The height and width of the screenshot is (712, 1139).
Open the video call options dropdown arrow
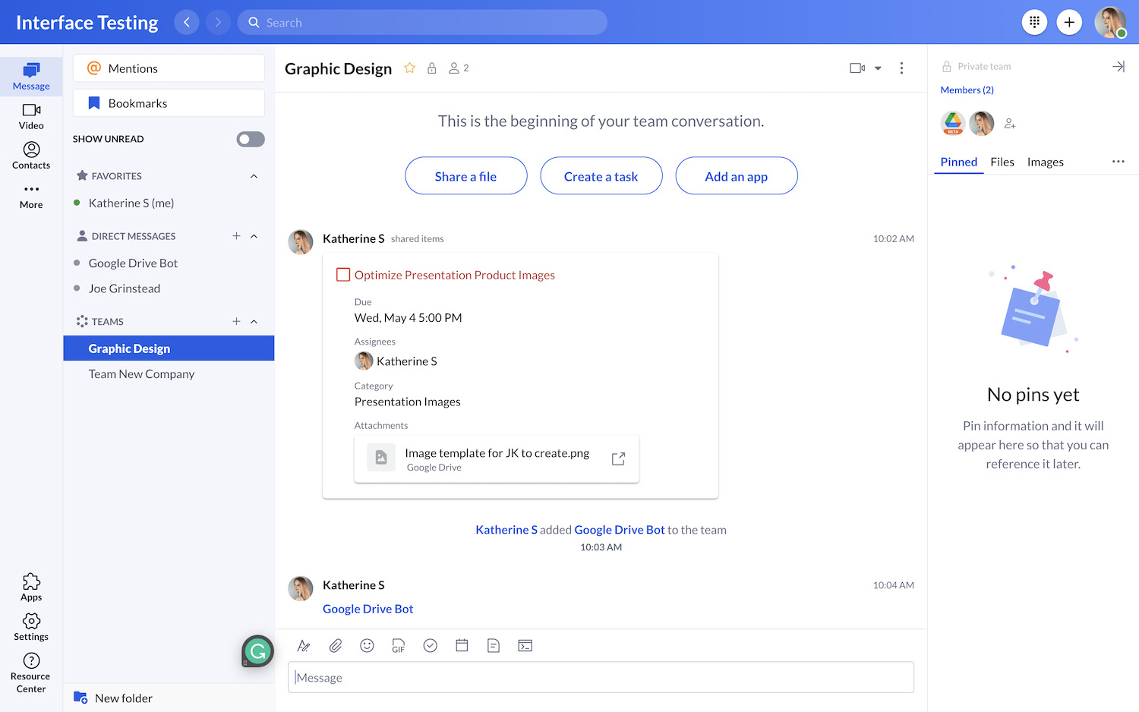[x=878, y=68]
